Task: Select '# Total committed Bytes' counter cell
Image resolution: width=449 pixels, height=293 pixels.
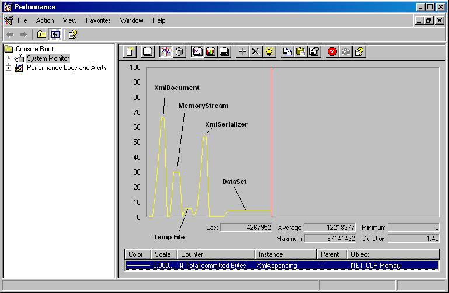Action: click(213, 266)
